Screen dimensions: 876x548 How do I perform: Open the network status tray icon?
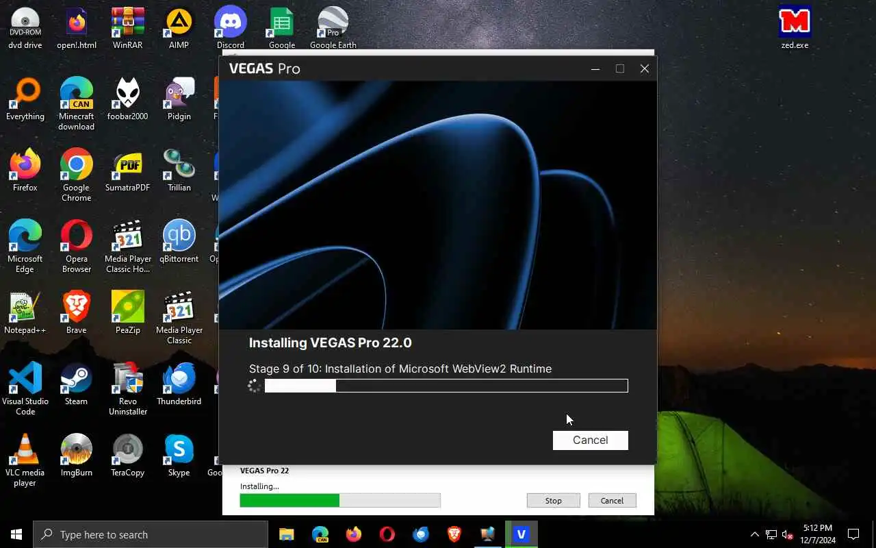click(771, 534)
